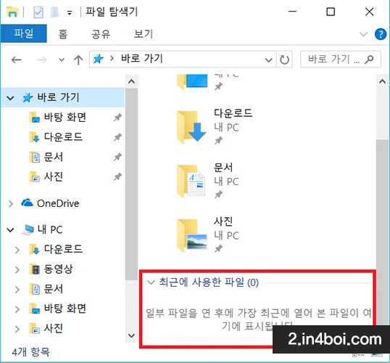Click the 바로 가기 path in address bar
Image resolution: width=390 pixels, height=363 pixels.
pos(142,59)
